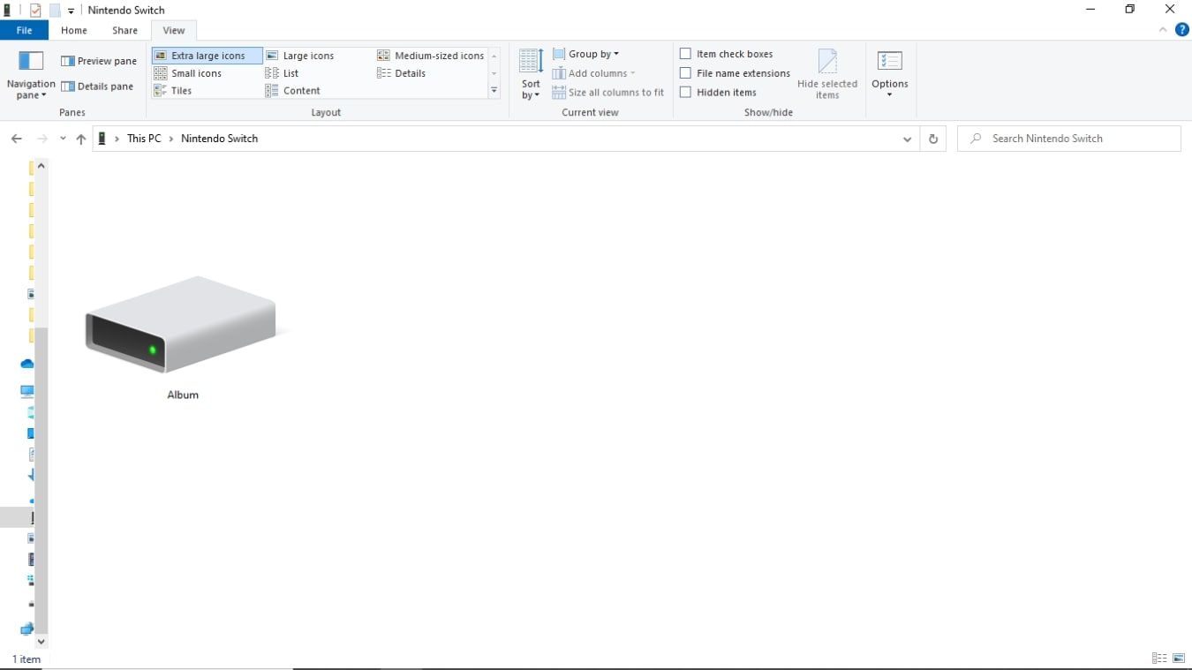Open Recent locations dropdown
Viewport: 1192px width, 670px height.
63,139
